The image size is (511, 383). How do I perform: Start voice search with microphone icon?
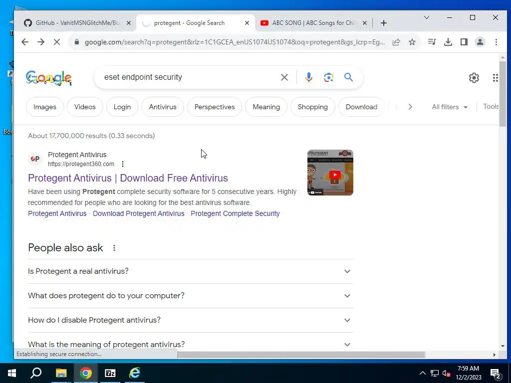coord(308,77)
